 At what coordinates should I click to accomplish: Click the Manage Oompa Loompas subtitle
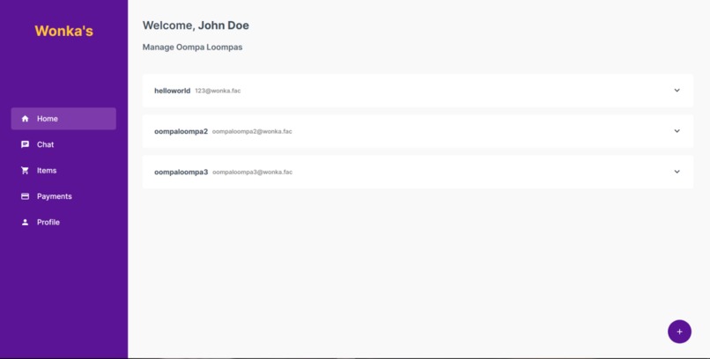point(192,48)
